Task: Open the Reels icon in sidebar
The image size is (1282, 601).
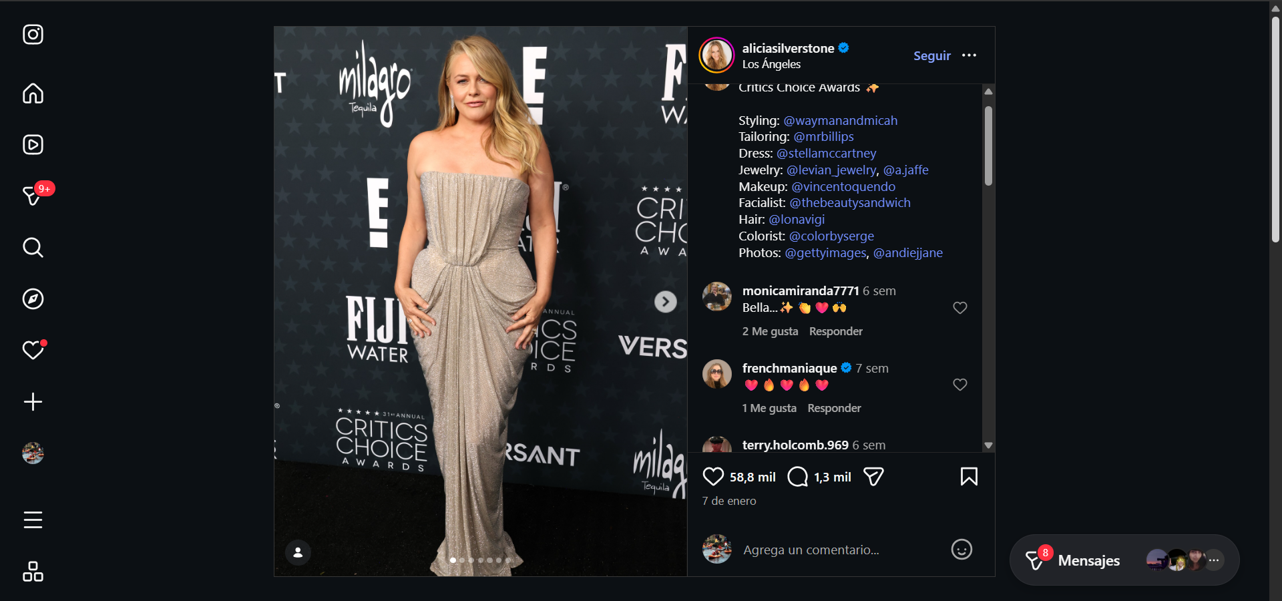Action: (33, 145)
